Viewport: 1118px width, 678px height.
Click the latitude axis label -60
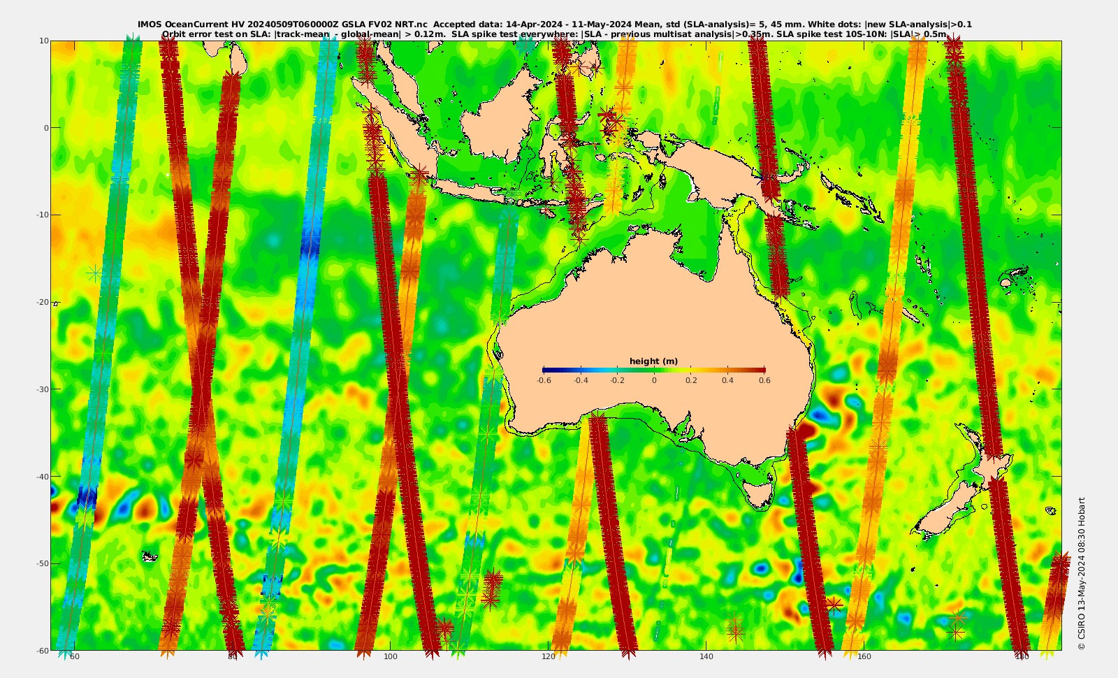pos(43,651)
